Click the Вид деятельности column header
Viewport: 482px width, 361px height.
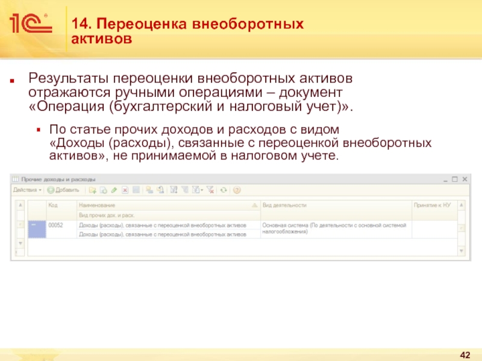tap(336, 210)
